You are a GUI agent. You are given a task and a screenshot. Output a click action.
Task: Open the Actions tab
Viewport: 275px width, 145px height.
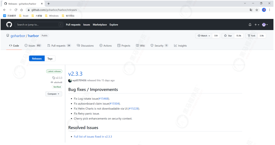pos(106,46)
